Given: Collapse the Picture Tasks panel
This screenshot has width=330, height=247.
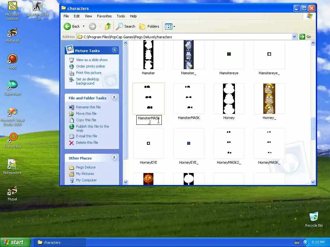Looking at the screenshot, I should click(x=114, y=50).
